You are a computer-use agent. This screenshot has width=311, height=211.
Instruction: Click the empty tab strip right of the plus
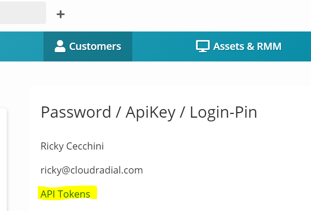(188, 14)
